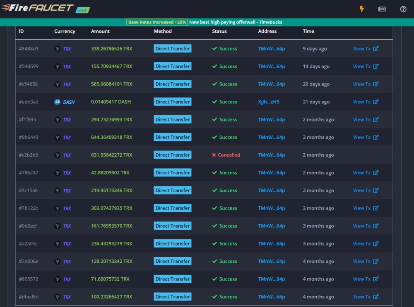Image resolution: width=414 pixels, height=307 pixels.
Task: Click the Status column header
Action: [219, 31]
